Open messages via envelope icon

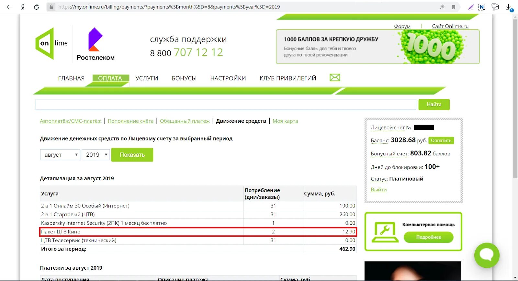[335, 77]
